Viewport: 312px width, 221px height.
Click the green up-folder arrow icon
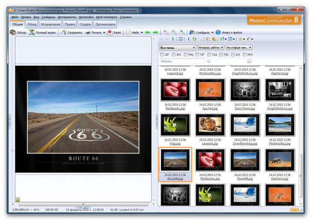(173, 39)
